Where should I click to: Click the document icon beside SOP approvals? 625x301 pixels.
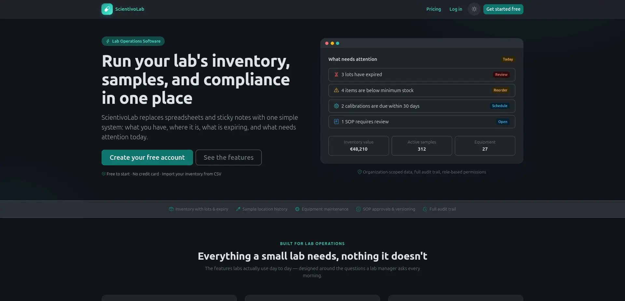click(x=358, y=209)
